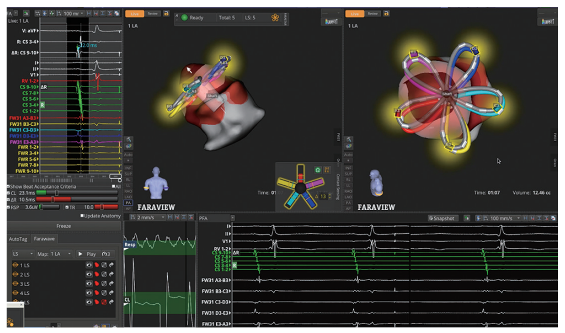
Task: Check the All beat acceptance checkbox
Action: [113, 186]
